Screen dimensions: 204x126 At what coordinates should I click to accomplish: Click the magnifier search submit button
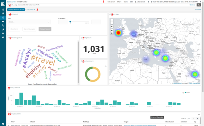(x=199, y=5)
